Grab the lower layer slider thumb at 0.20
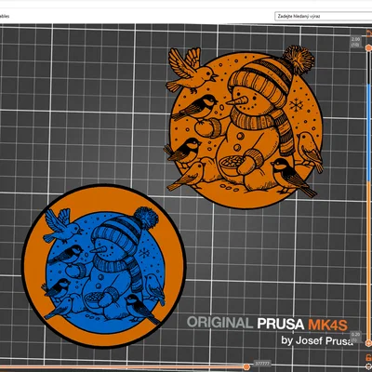 pyautogui.click(x=368, y=343)
